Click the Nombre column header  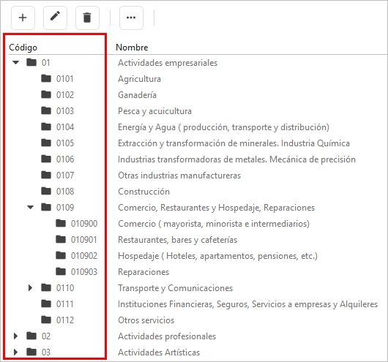(x=132, y=48)
